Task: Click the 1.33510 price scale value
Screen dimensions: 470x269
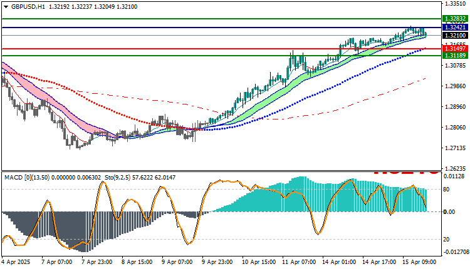Action: coord(456,4)
